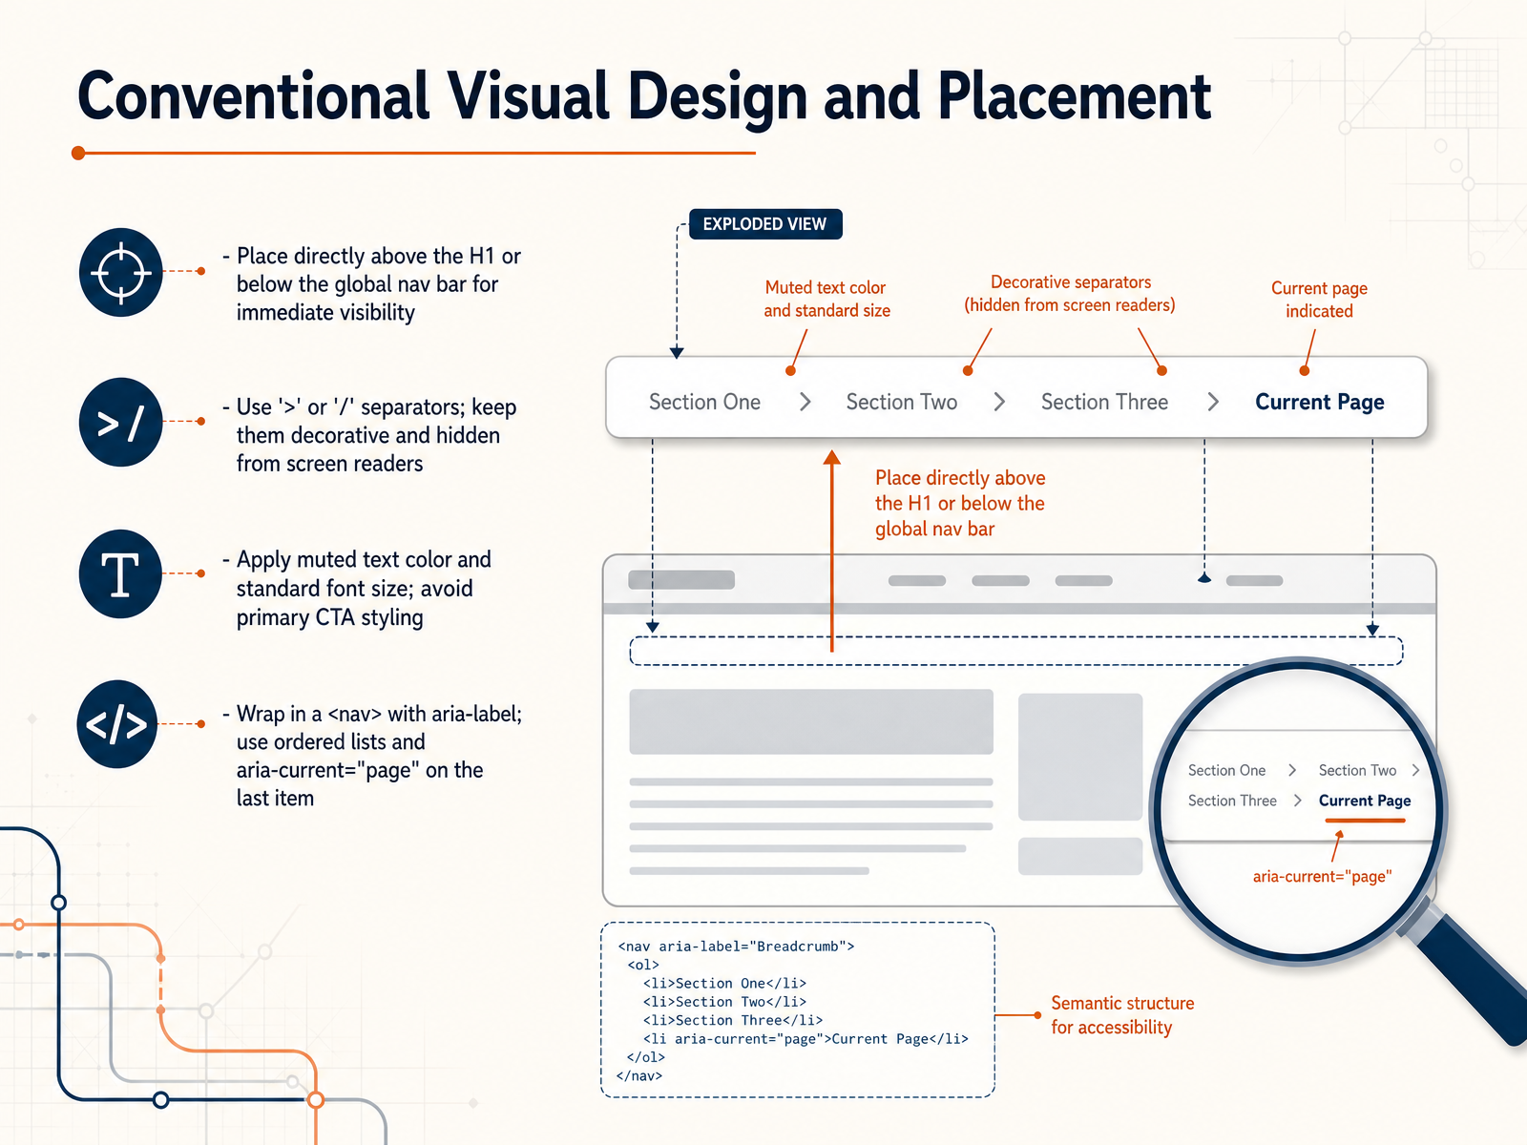
Task: Click the '>/' separators circle icon
Action: pos(121,423)
